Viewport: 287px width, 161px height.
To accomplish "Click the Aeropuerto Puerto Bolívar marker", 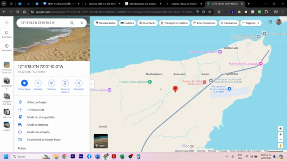I will tap(229, 89).
